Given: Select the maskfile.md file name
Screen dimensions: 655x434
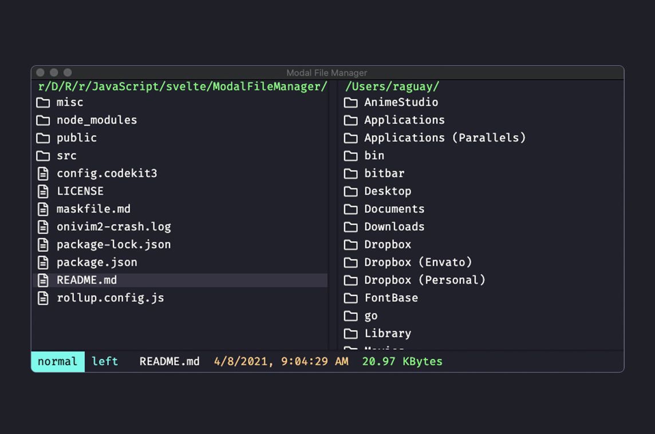Looking at the screenshot, I should (x=93, y=209).
